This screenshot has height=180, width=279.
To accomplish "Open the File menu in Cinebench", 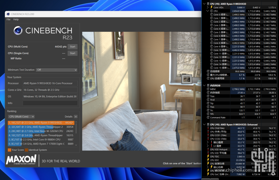I will click(x=8, y=19).
